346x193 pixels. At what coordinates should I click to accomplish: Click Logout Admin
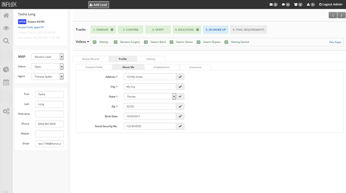point(330,4)
